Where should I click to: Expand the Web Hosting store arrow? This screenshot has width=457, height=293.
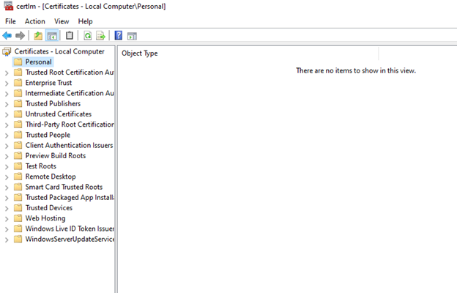point(7,218)
